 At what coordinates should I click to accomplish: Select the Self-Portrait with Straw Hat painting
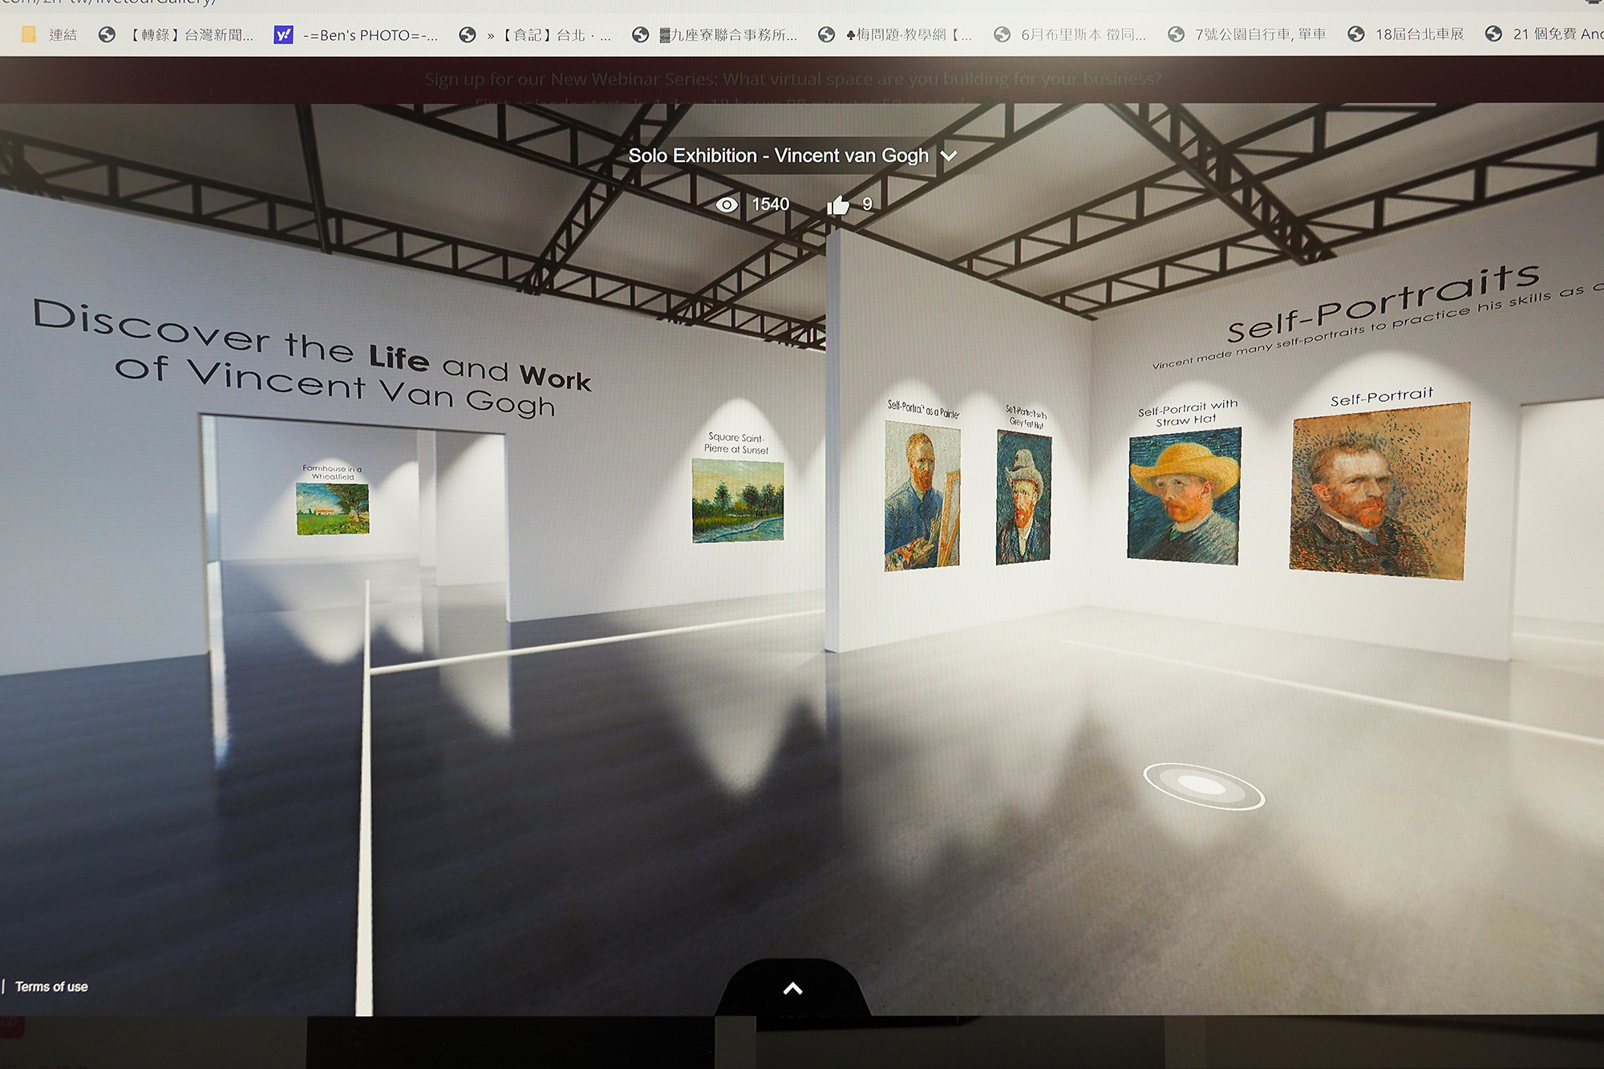coord(1184,495)
